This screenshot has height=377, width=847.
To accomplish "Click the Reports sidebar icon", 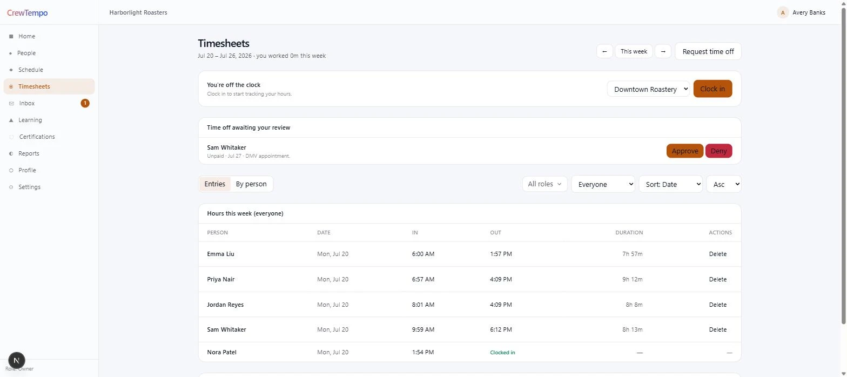I will 11,153.
